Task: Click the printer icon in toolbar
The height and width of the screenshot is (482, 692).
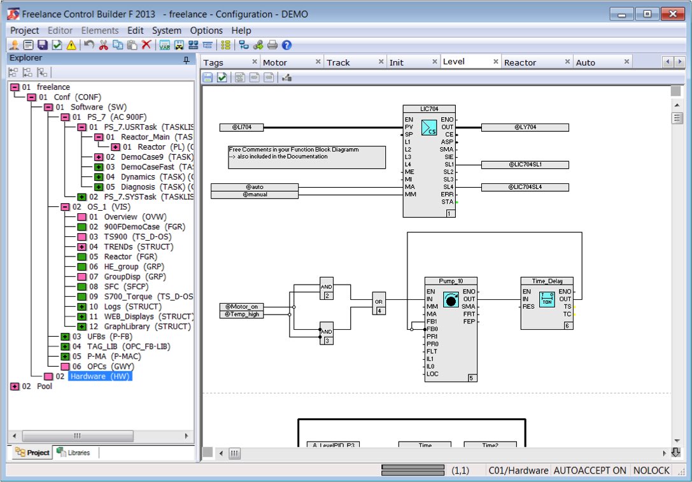Action: (x=272, y=45)
